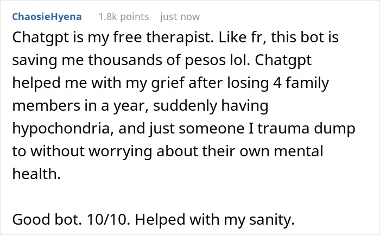Screen dimensions: 380x235
Task: Click the phrase "and just someone I"
Action: click(186, 129)
